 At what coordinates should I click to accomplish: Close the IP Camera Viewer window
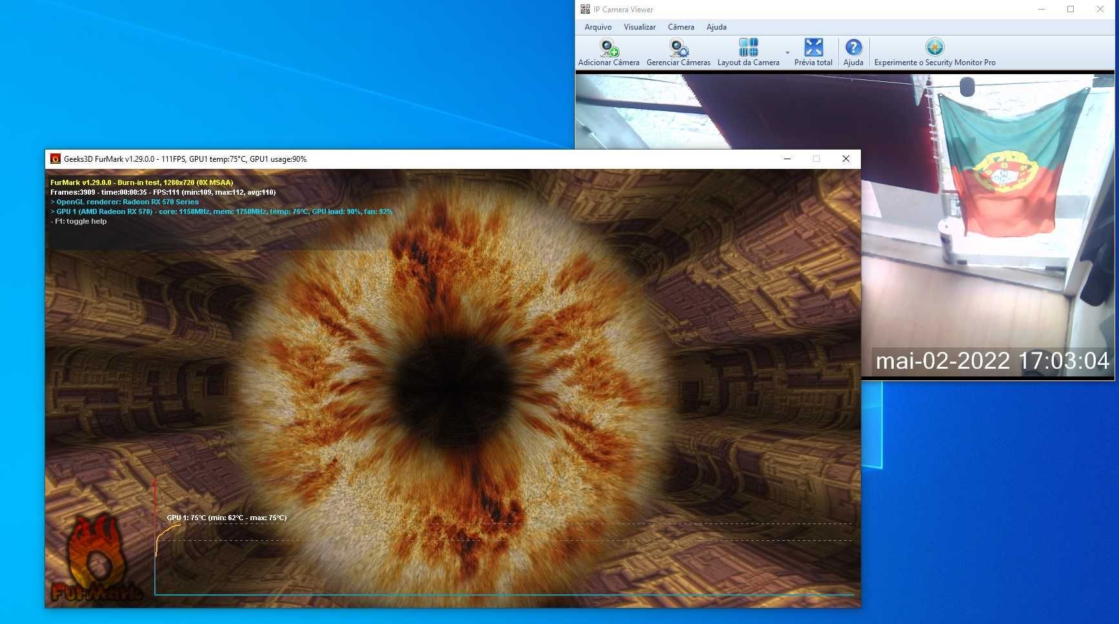1100,9
